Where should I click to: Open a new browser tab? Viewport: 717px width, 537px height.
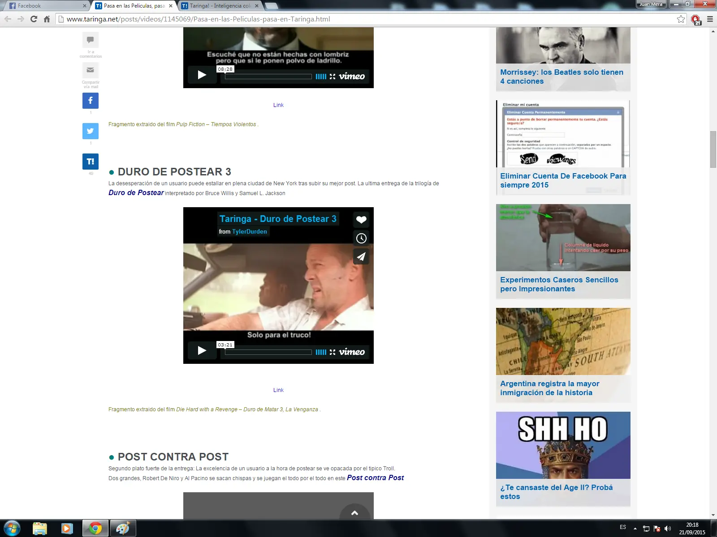[x=272, y=6]
